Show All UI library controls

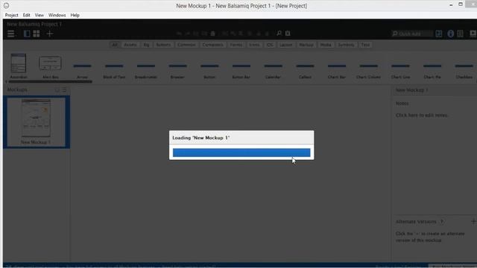(x=115, y=45)
